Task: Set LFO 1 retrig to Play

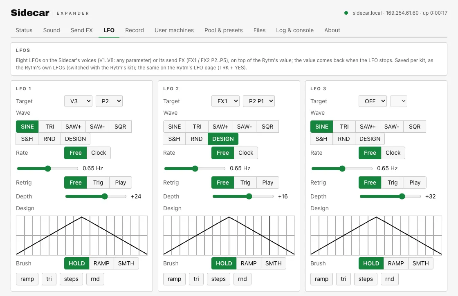Action: coord(121,182)
